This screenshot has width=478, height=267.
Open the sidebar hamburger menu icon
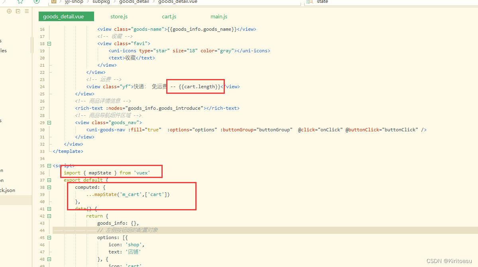[x=27, y=11]
